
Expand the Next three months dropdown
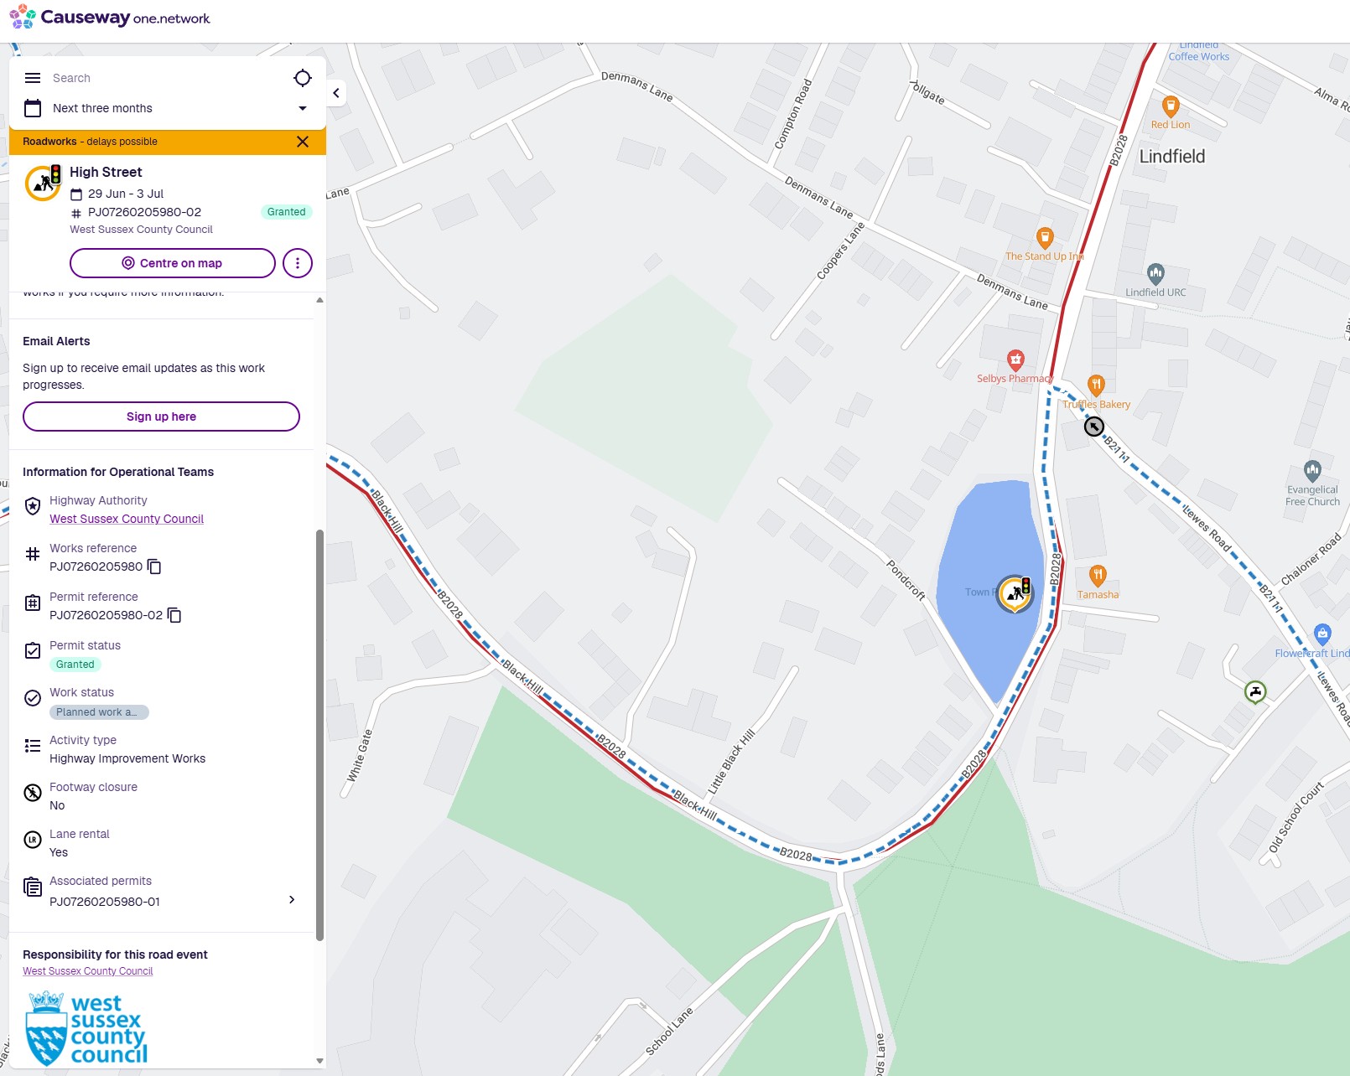(303, 108)
